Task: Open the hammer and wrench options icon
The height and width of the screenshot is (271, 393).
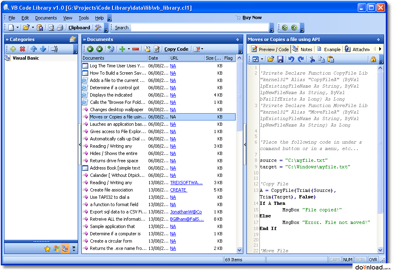Action: pyautogui.click(x=98, y=28)
